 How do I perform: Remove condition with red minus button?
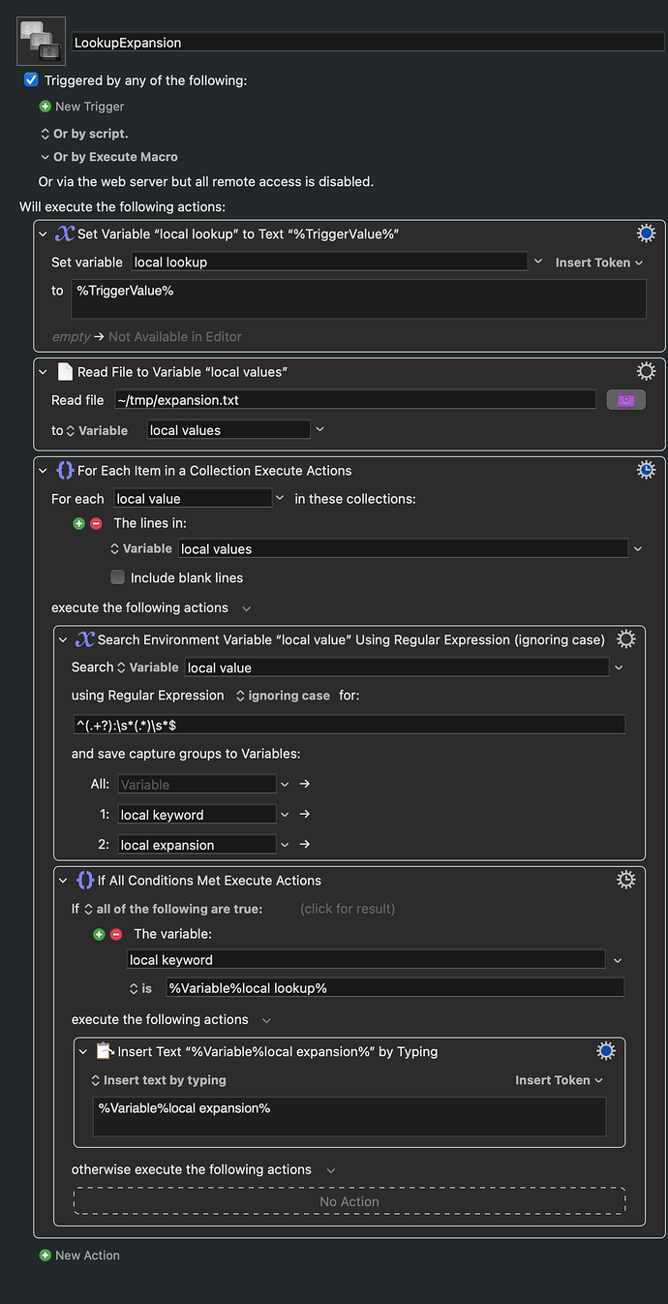click(116, 934)
